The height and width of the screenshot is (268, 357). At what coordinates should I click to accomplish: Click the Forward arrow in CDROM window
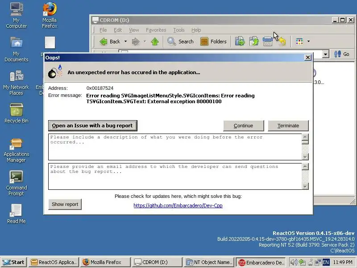pyautogui.click(x=136, y=42)
